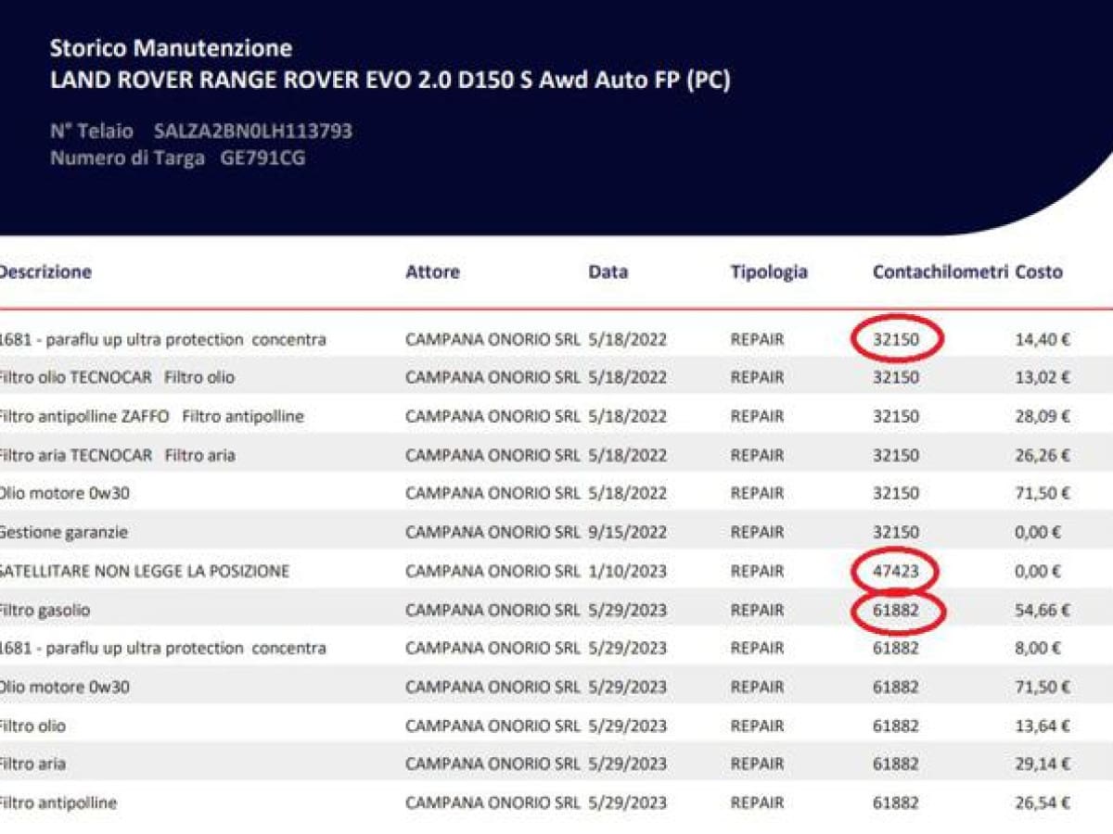Click the red-circled 32150 odometer value

point(896,340)
